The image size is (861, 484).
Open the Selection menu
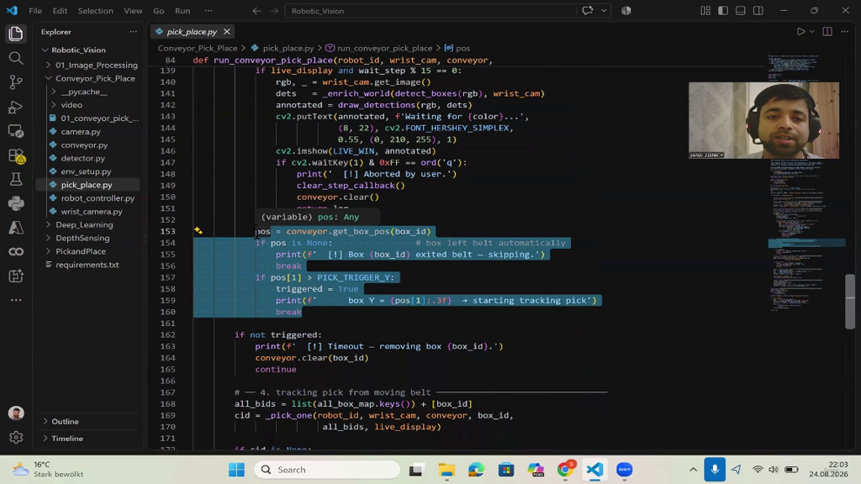click(x=96, y=11)
